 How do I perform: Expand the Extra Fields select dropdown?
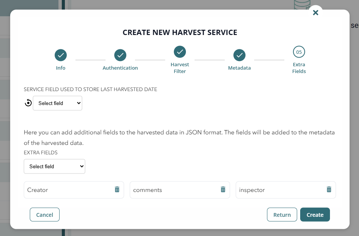pos(54,166)
